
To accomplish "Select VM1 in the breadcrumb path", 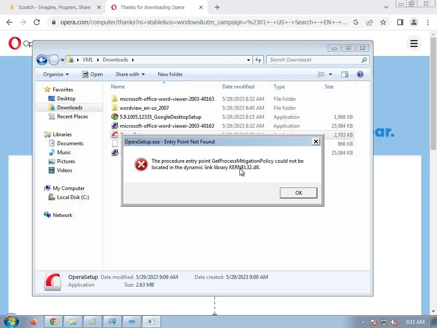I will click(x=87, y=60).
